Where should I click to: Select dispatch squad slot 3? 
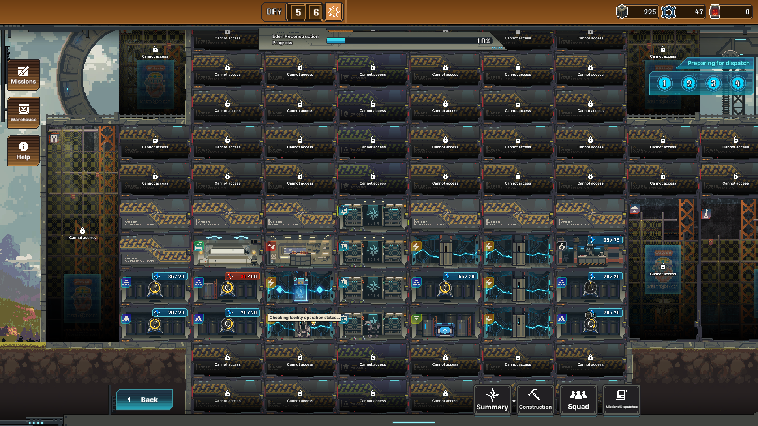click(x=713, y=84)
